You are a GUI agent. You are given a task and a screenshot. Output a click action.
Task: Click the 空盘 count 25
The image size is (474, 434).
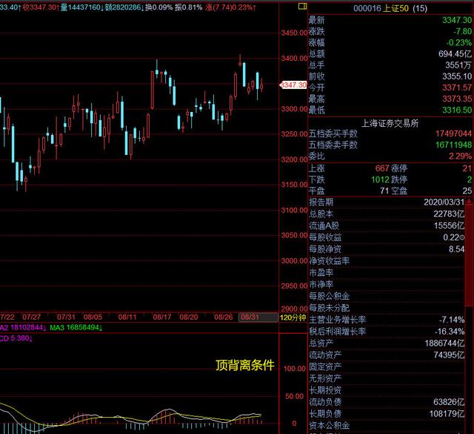[x=467, y=191]
